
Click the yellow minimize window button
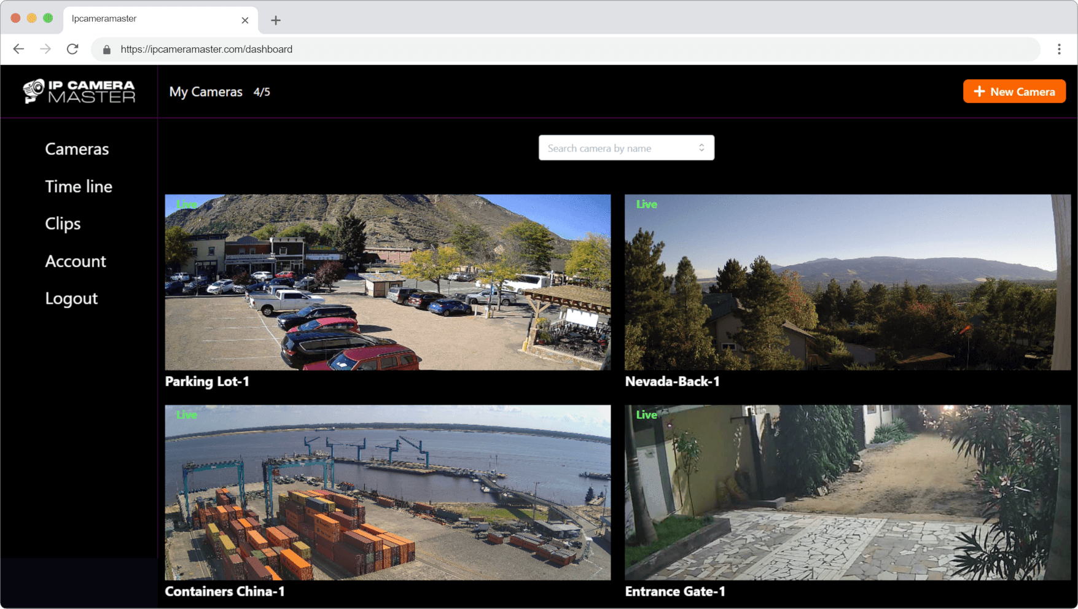[31, 18]
